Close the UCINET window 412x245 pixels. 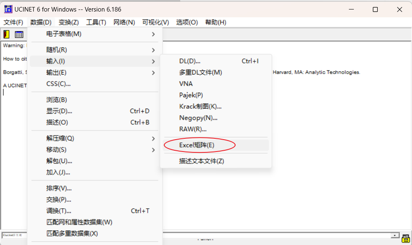[x=399, y=9]
